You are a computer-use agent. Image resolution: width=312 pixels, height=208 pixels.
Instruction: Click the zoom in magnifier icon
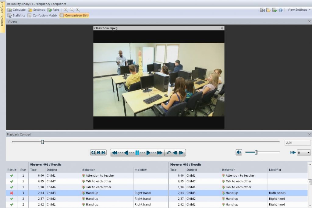(66, 9)
